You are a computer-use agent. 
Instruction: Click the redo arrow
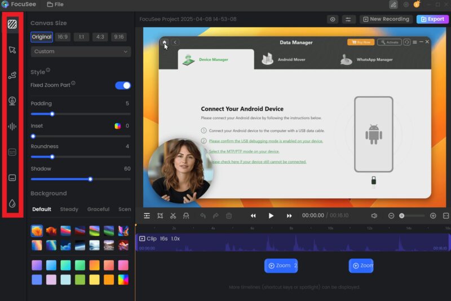pos(216,216)
